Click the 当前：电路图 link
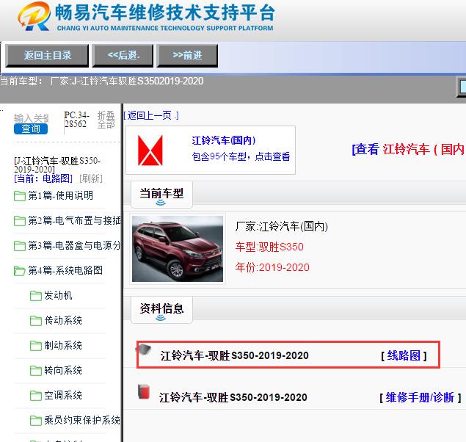Viewport: 466px width, 442px height. click(43, 178)
